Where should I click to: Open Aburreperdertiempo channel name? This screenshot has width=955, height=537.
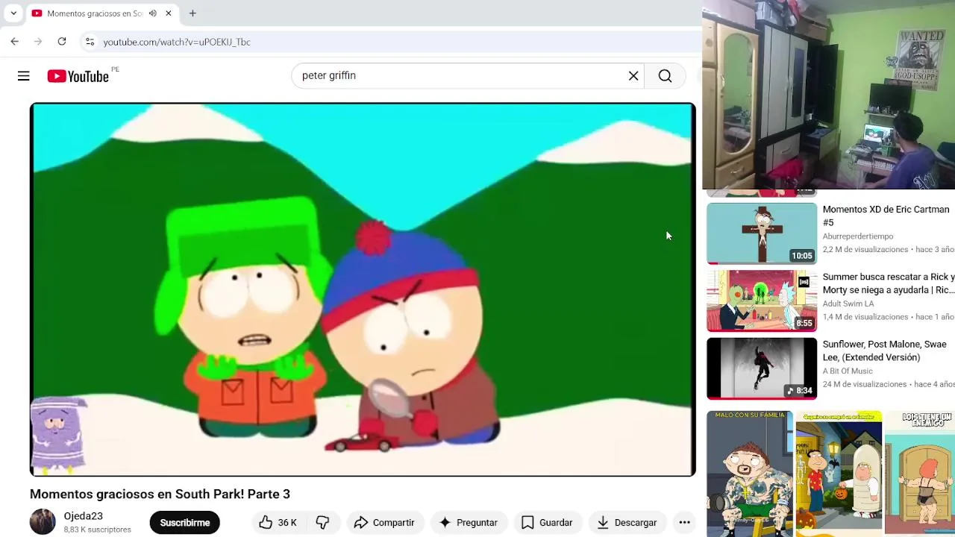pos(858,236)
